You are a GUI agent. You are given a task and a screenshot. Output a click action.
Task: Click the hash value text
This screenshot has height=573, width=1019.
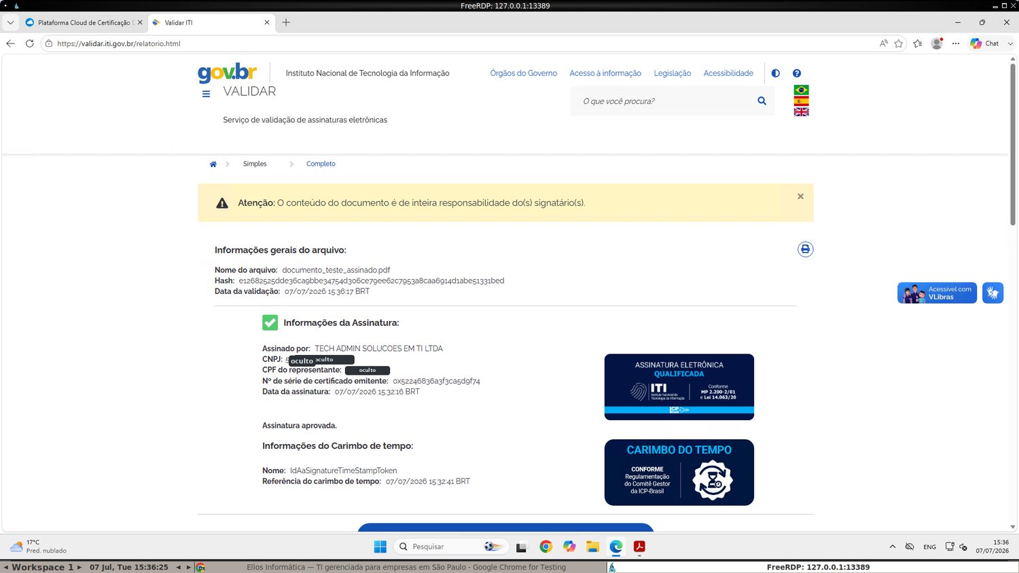371,280
